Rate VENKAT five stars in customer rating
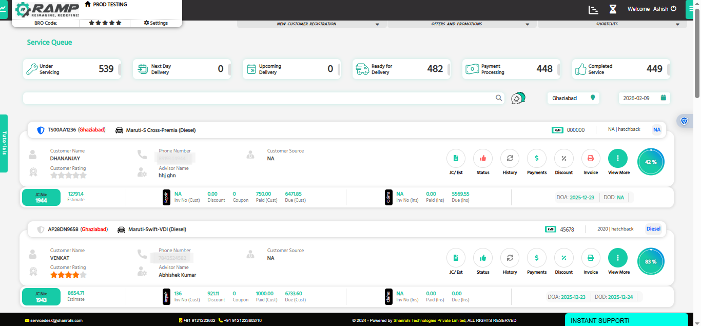The image size is (701, 326). point(84,275)
